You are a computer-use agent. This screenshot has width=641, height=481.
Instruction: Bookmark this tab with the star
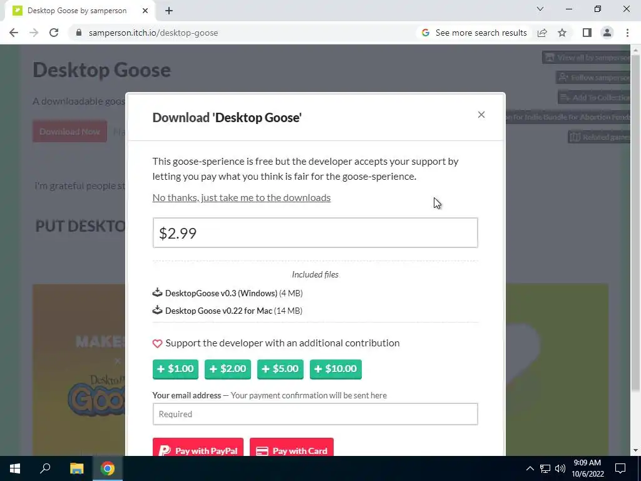[x=562, y=33]
